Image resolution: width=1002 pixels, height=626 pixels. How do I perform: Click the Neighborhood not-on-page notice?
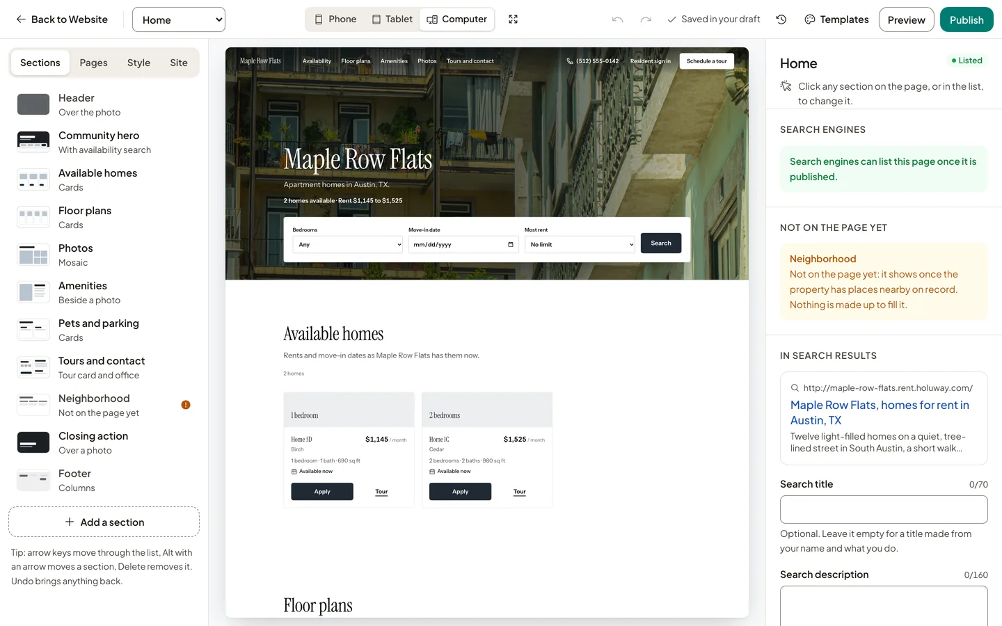(x=884, y=282)
